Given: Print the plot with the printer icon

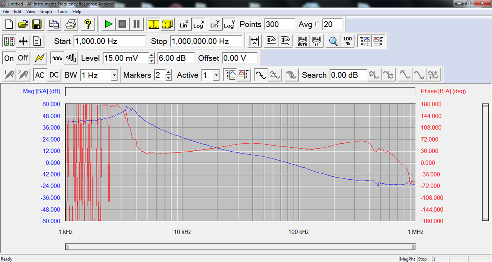Looking at the screenshot, I should 71,24.
